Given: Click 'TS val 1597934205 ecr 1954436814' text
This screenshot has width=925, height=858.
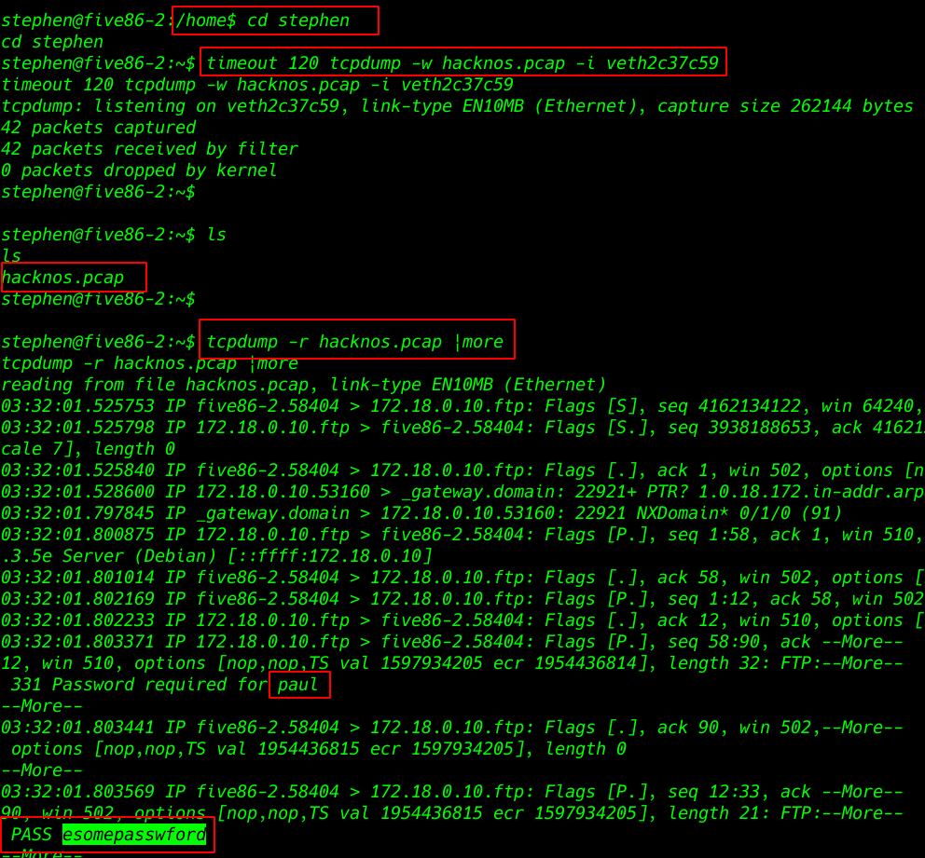Looking at the screenshot, I should click(x=477, y=663).
